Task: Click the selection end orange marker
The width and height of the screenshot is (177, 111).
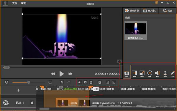Action: click(91, 87)
